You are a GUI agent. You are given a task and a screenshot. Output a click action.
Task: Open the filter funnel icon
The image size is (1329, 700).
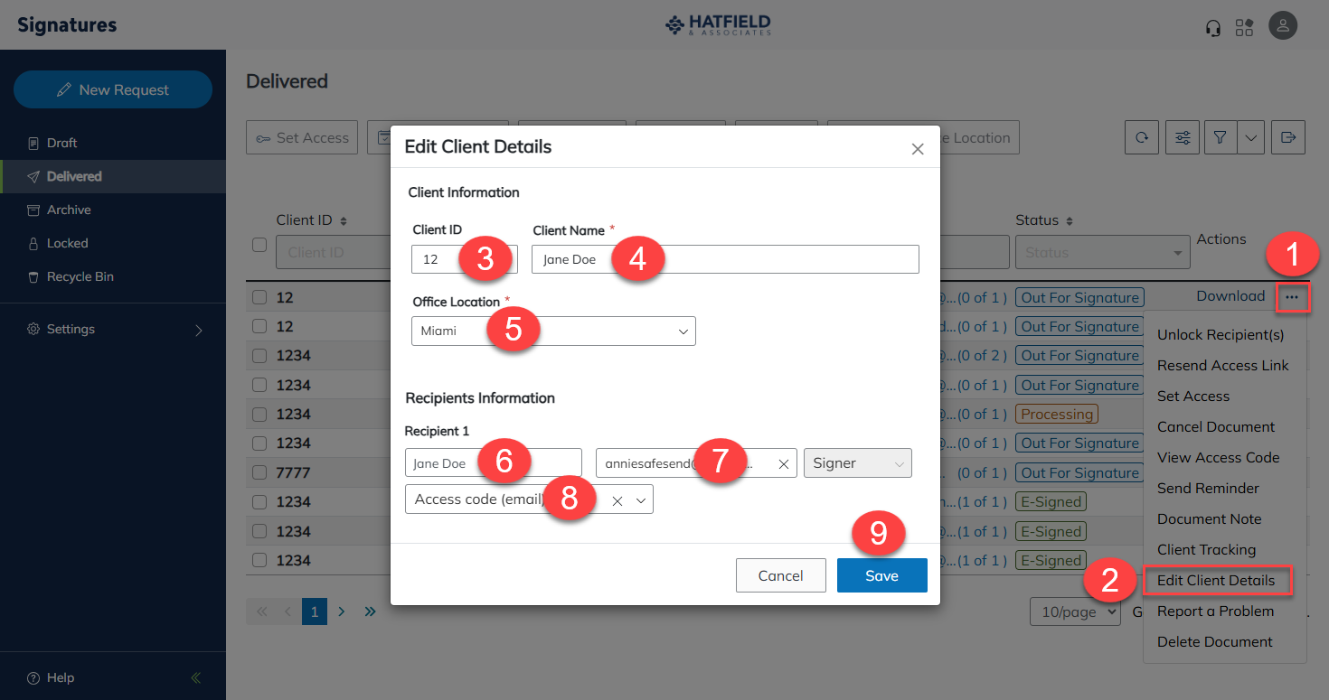pyautogui.click(x=1219, y=137)
